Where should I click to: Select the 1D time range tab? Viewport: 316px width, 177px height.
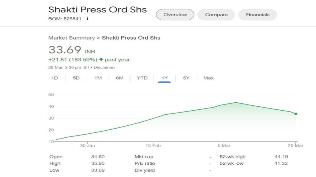(x=55, y=78)
